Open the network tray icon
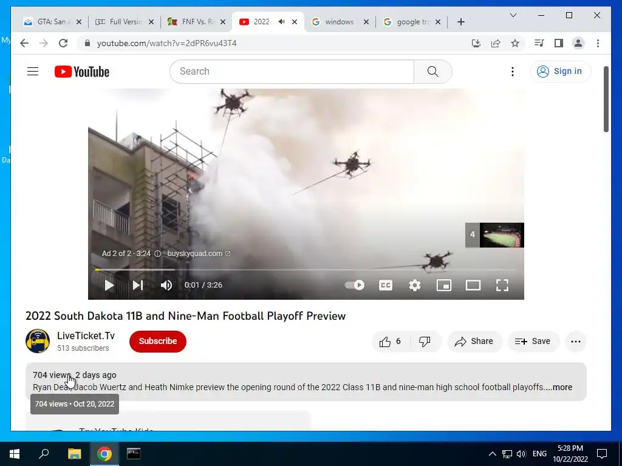The height and width of the screenshot is (466, 622). pos(507,454)
